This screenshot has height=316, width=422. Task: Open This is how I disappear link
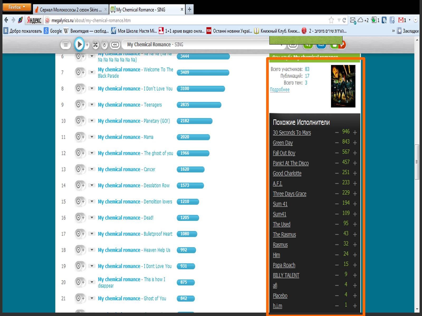(x=132, y=282)
